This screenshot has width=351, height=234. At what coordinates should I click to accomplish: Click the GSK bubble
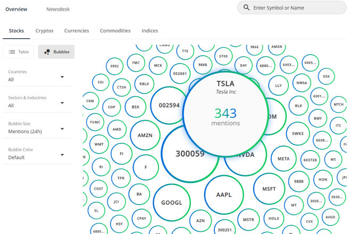[x=326, y=76]
